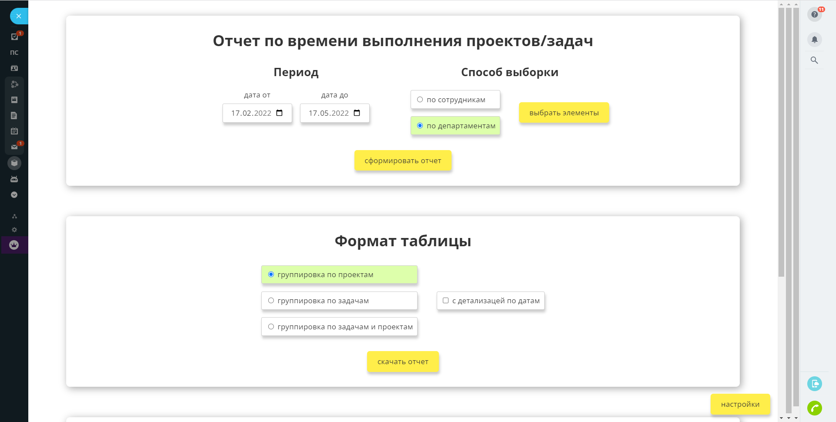Viewport: 836px width, 422px height.
Task: Close the sidebar with the blue X button
Action: click(18, 16)
